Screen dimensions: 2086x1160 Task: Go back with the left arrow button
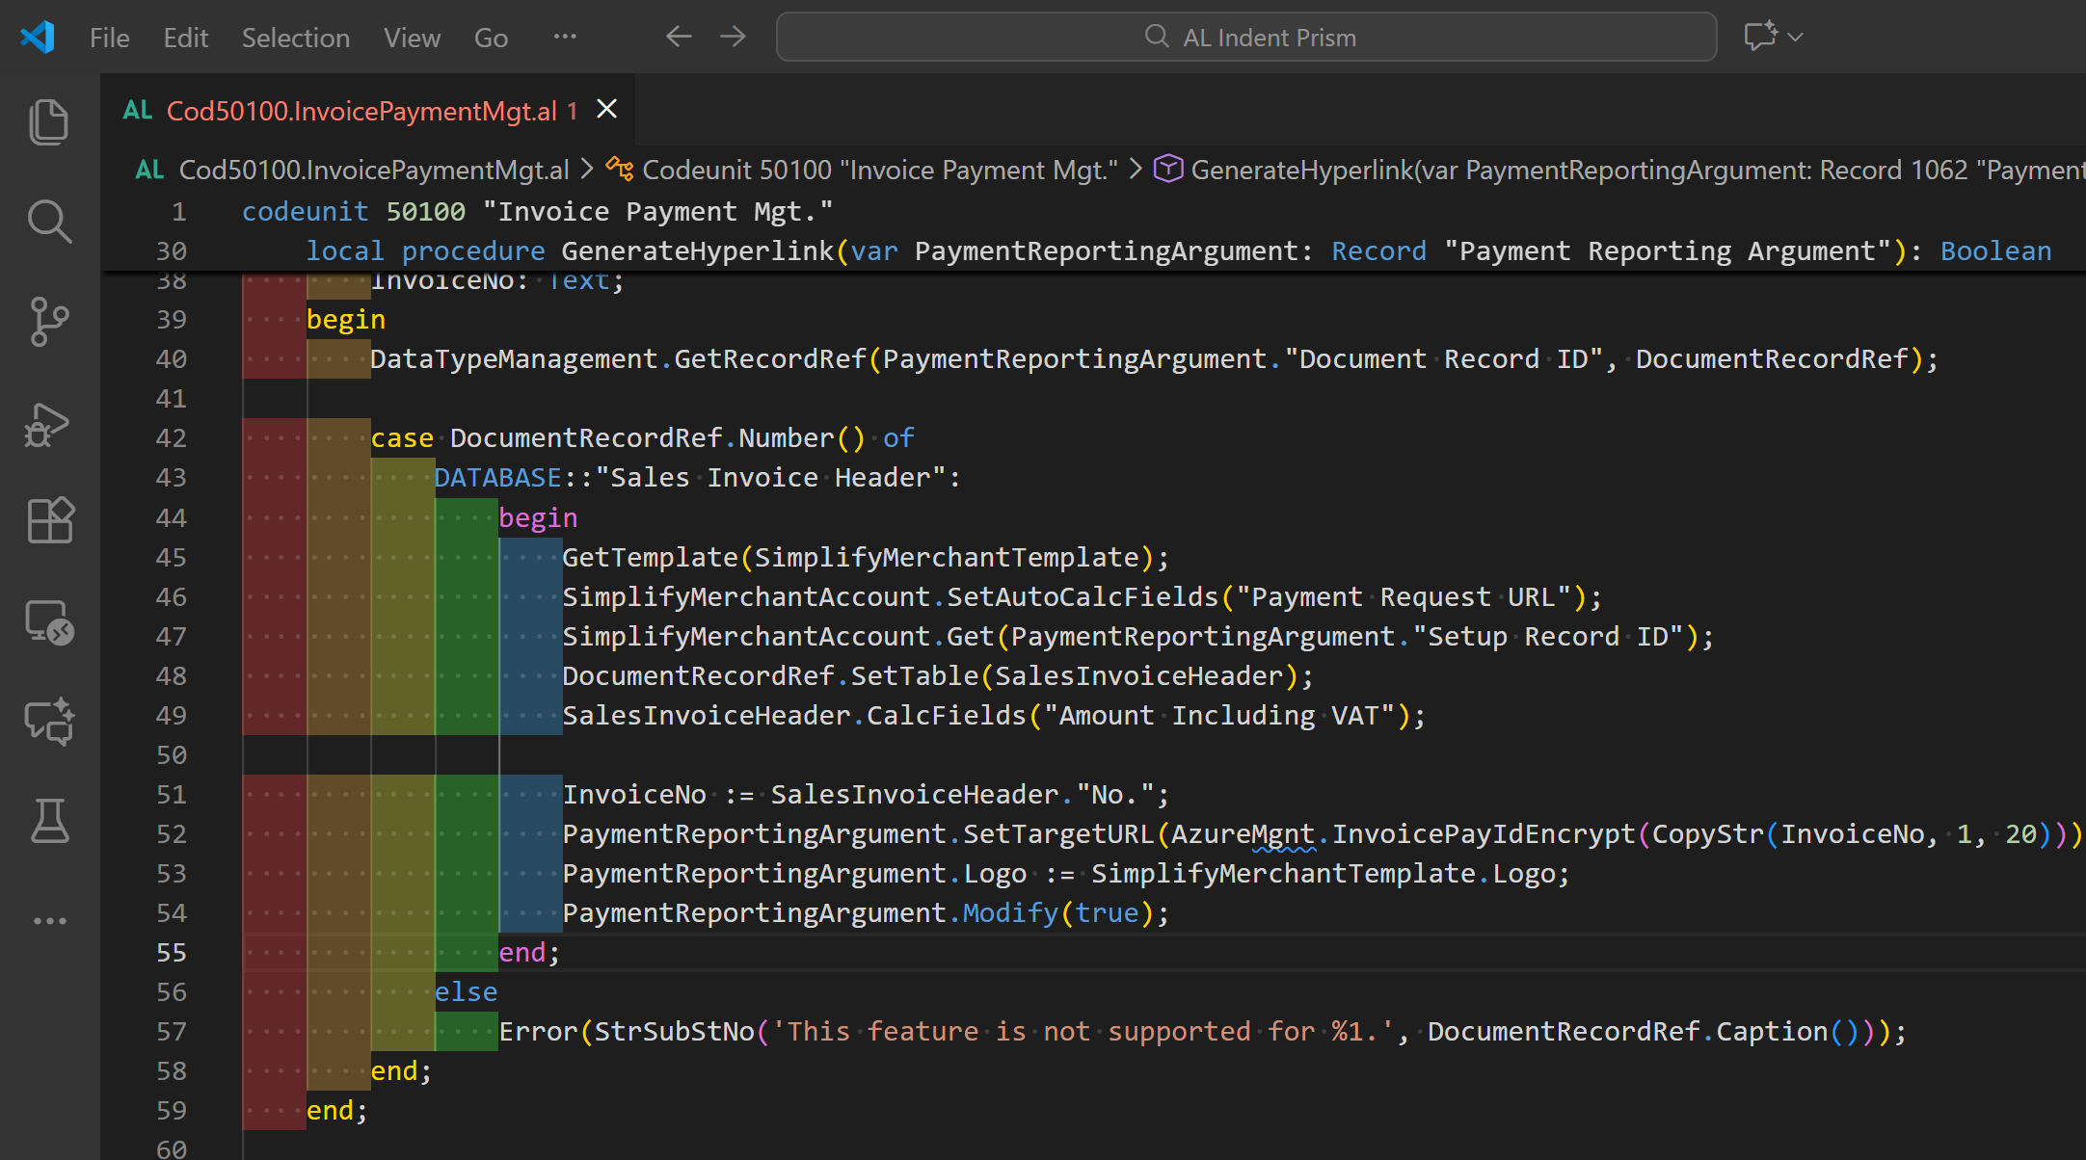[x=679, y=37]
